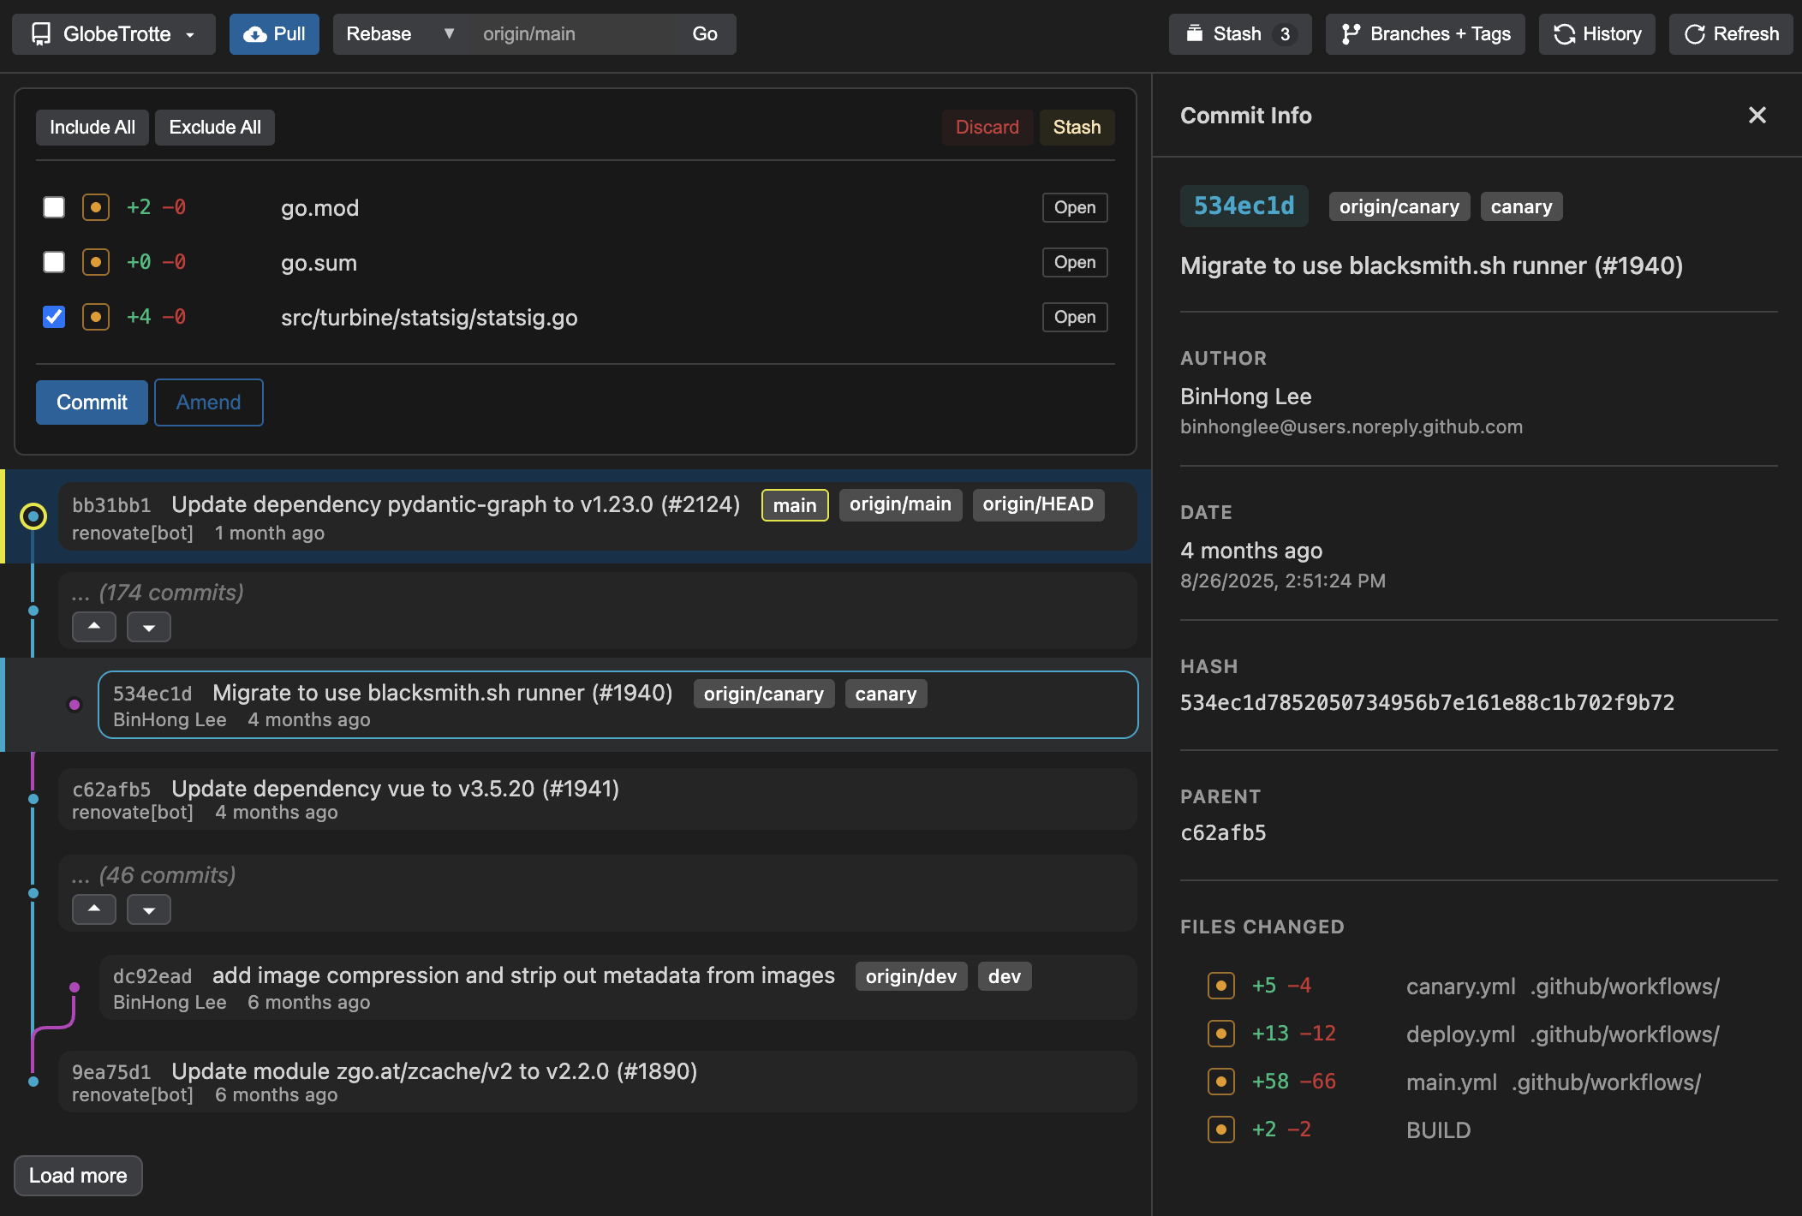Open the Rebase action dropdown
This screenshot has height=1216, width=1802.
(399, 34)
